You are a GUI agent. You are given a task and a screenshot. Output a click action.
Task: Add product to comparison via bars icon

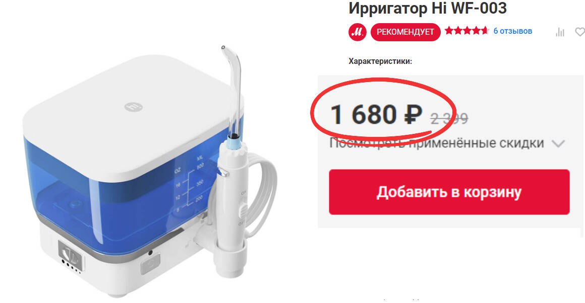click(x=560, y=32)
